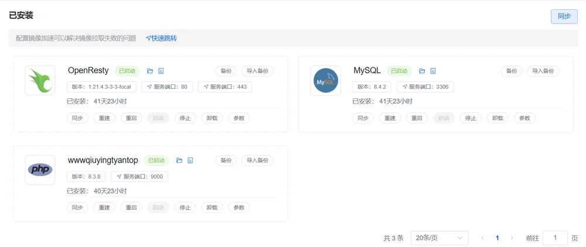Jump to OpenResty service port 80

coord(167,87)
